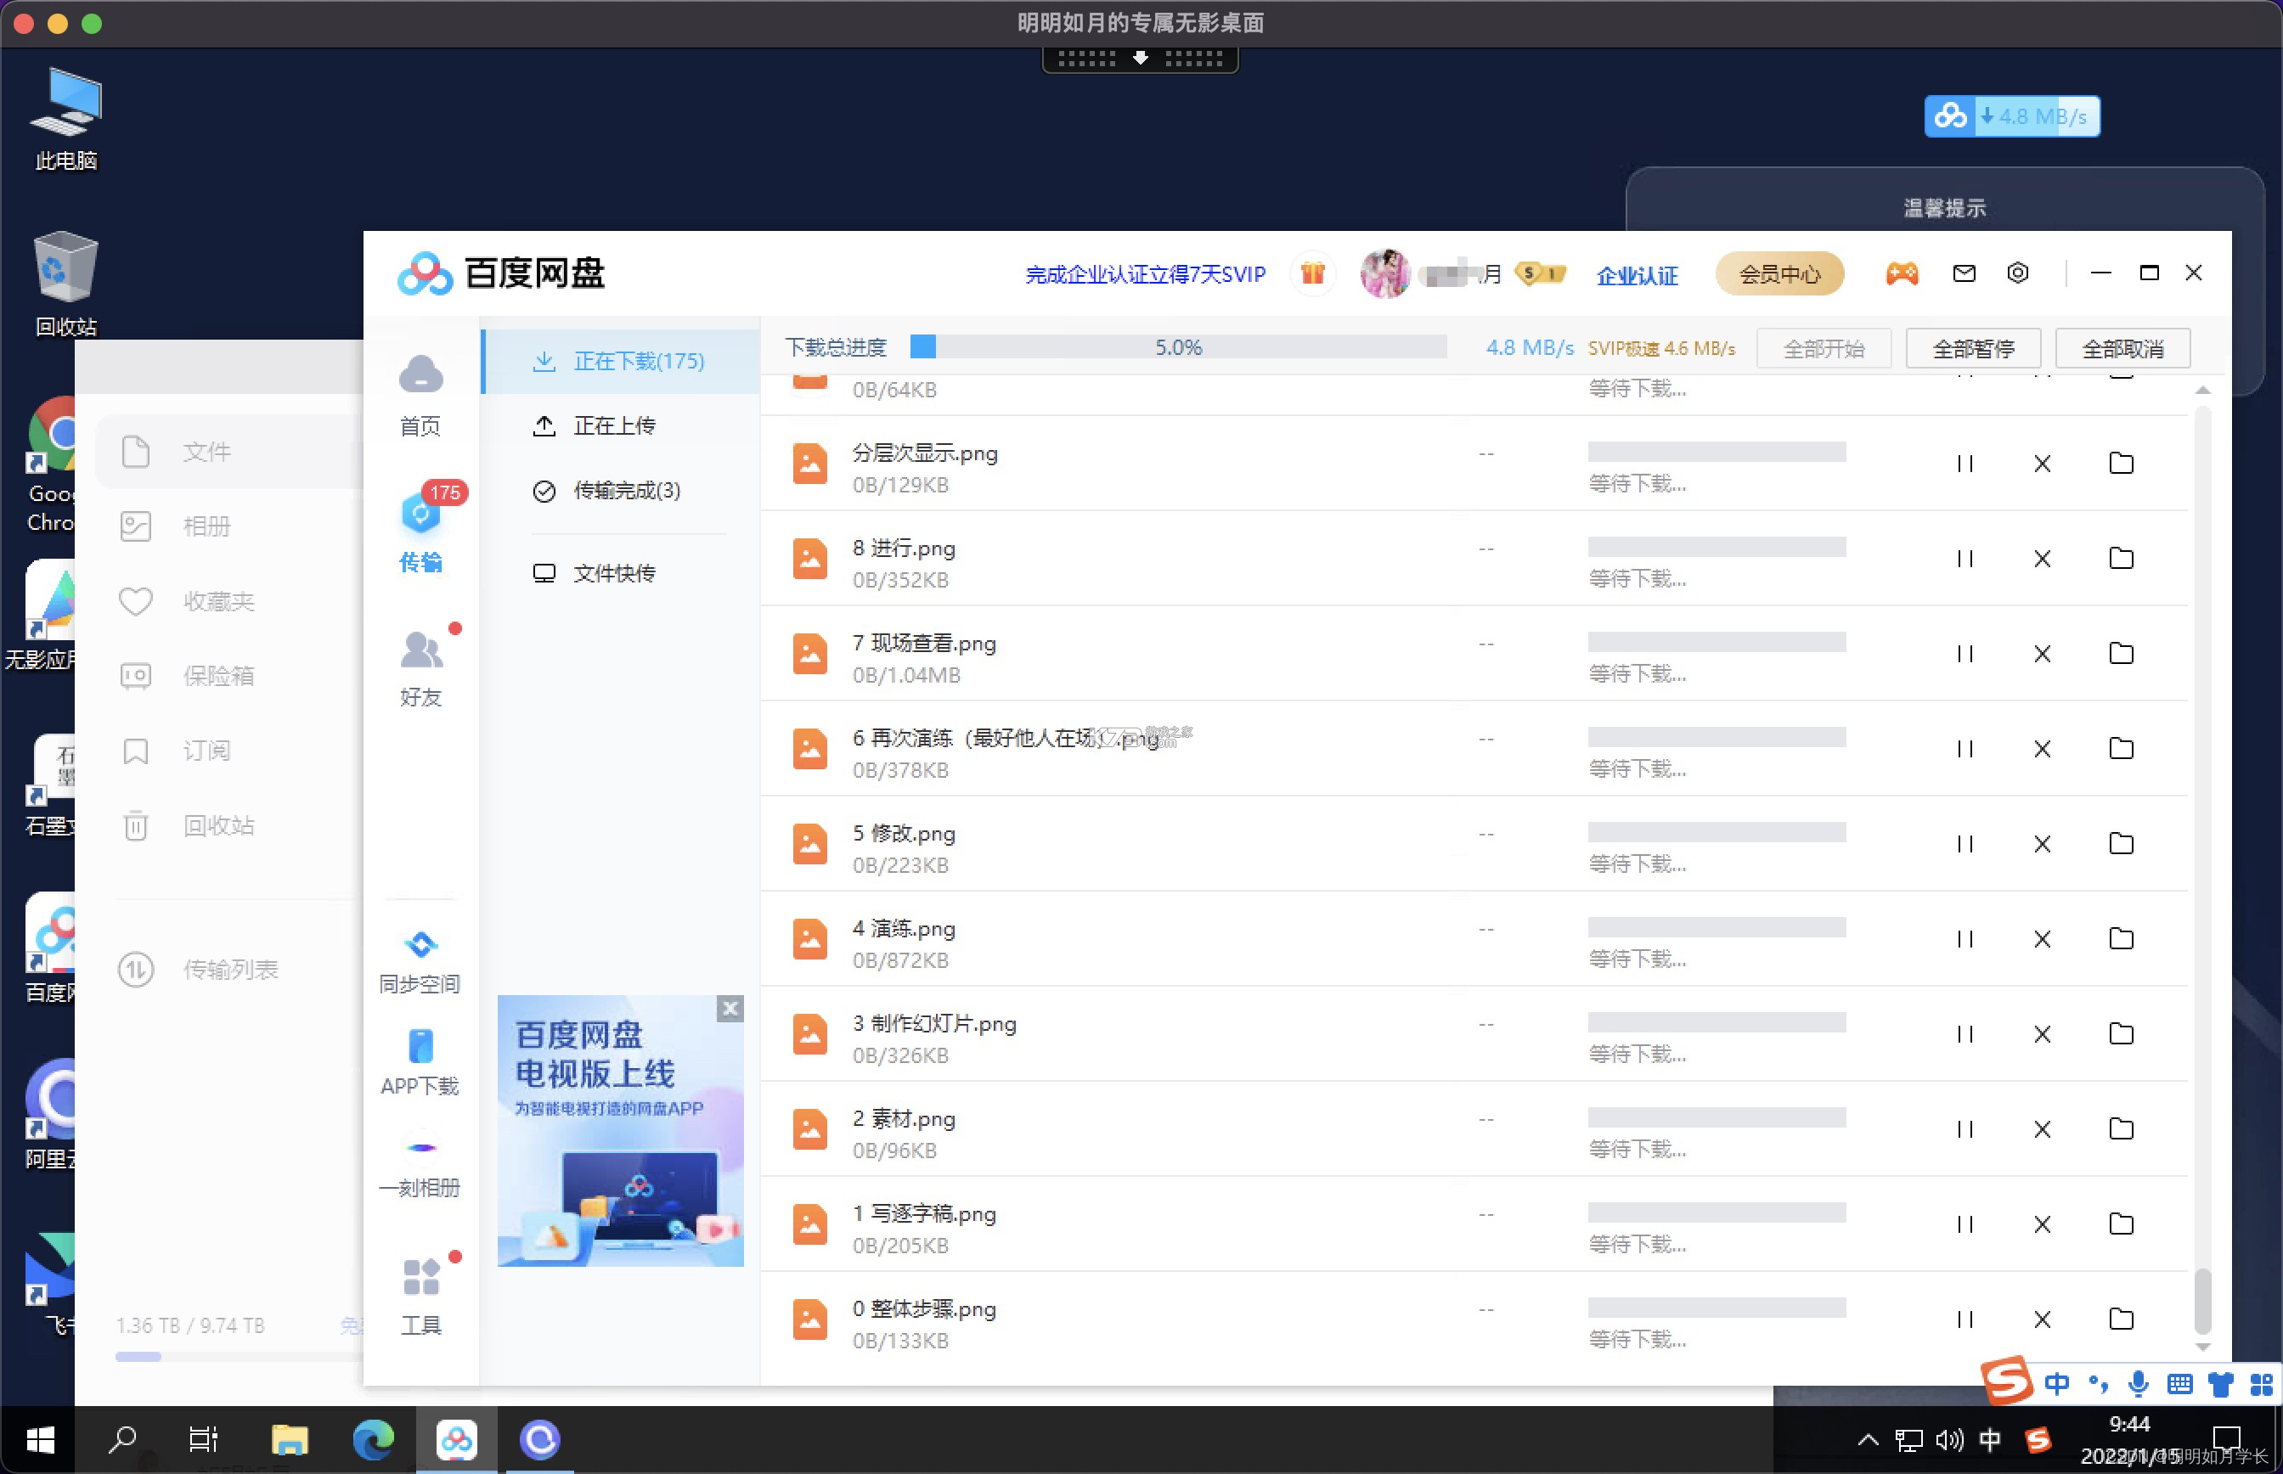This screenshot has height=1474, width=2283.
Task: Open the mail messages icon
Action: click(1964, 273)
